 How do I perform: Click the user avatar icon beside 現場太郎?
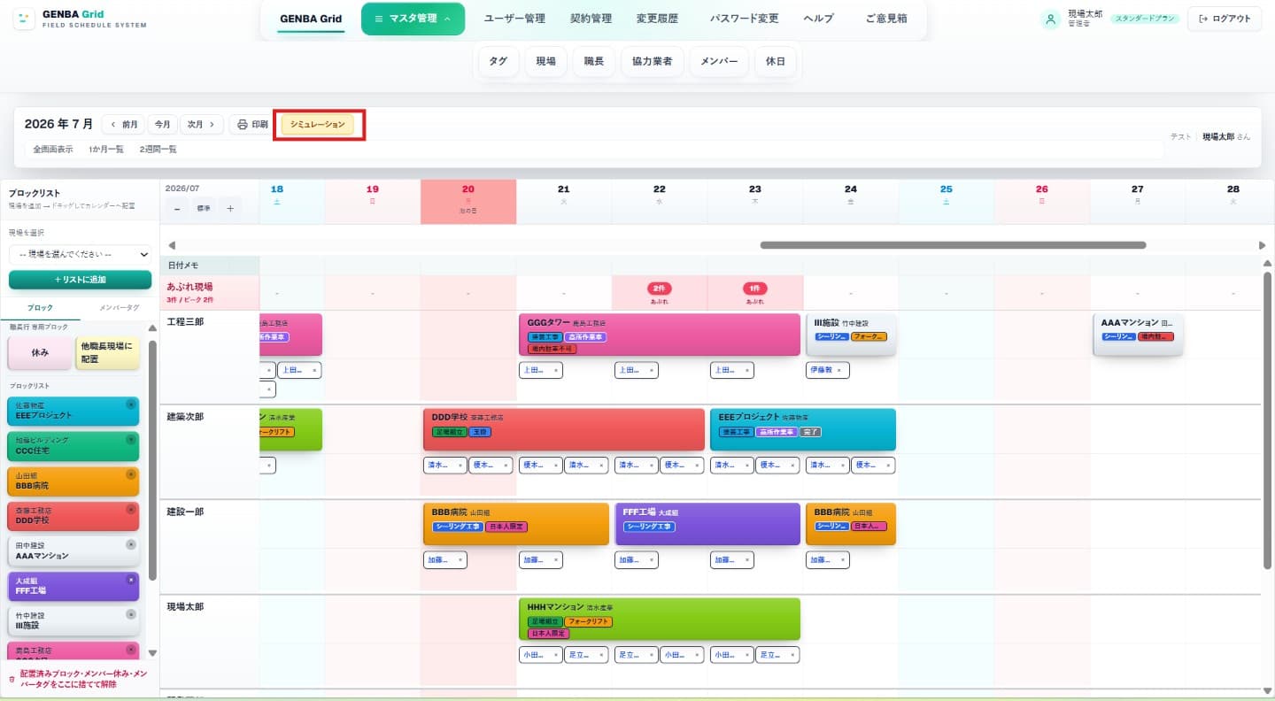pos(1051,19)
